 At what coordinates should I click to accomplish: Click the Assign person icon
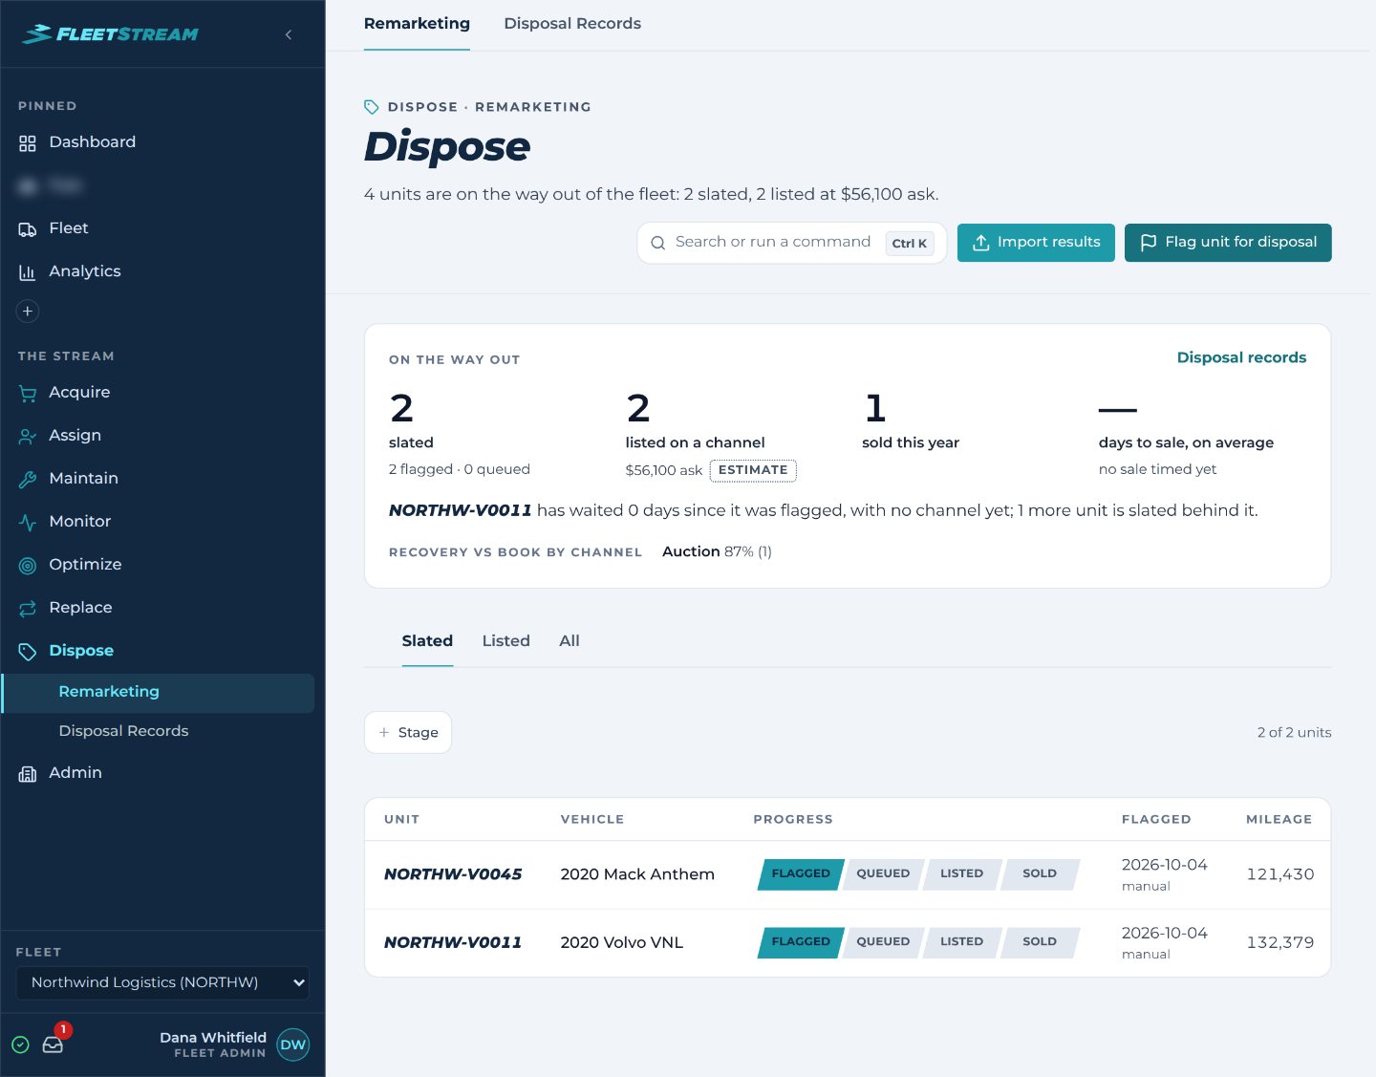28,436
